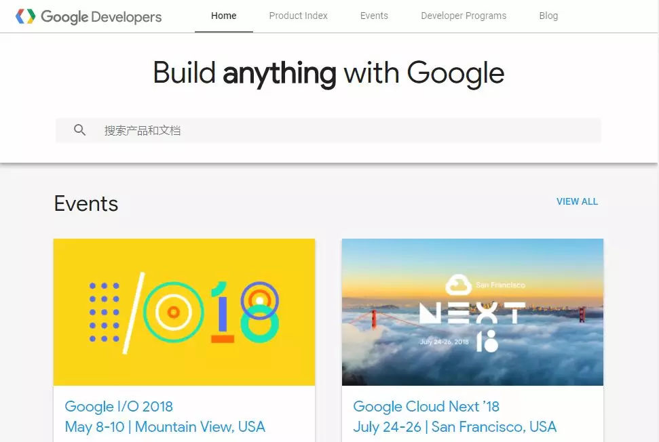Click VIEW ALL events link

[577, 201]
